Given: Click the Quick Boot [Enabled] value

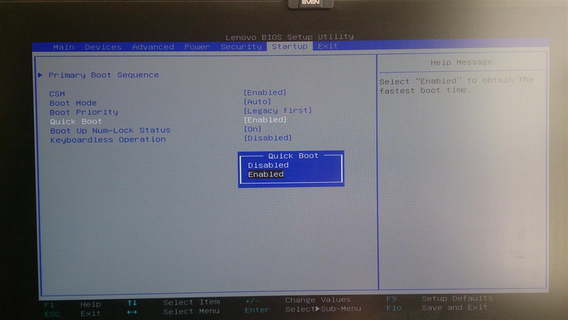Looking at the screenshot, I should point(265,119).
